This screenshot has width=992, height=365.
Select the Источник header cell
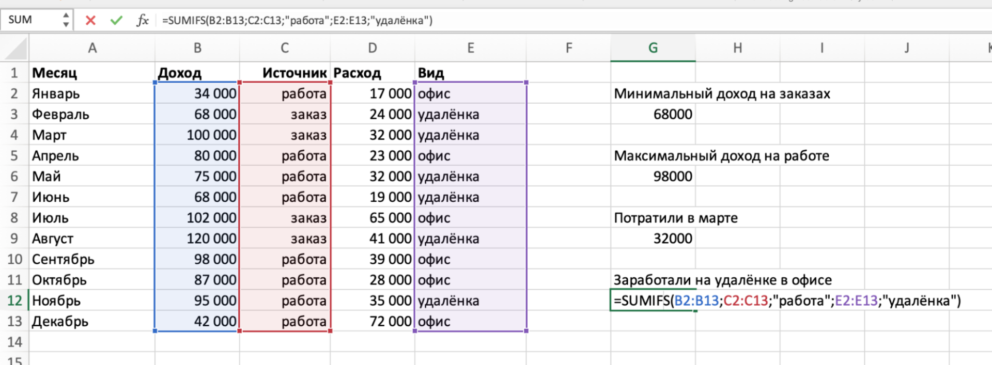click(x=285, y=73)
